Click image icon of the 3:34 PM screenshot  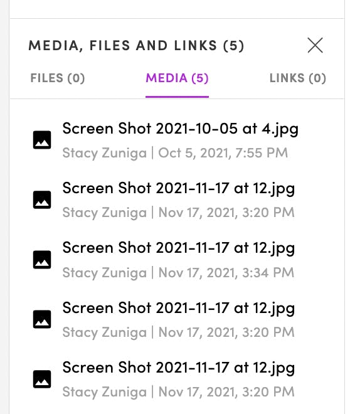[42, 260]
